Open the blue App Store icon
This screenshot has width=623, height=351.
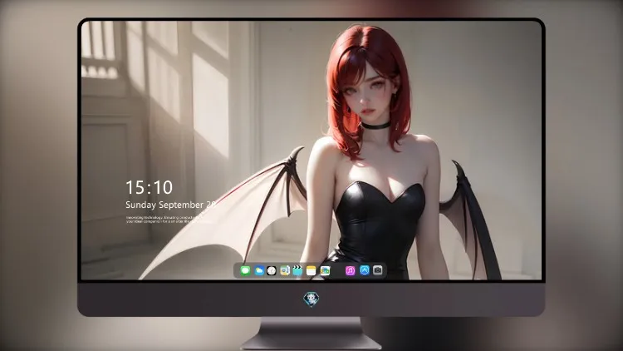[365, 270]
